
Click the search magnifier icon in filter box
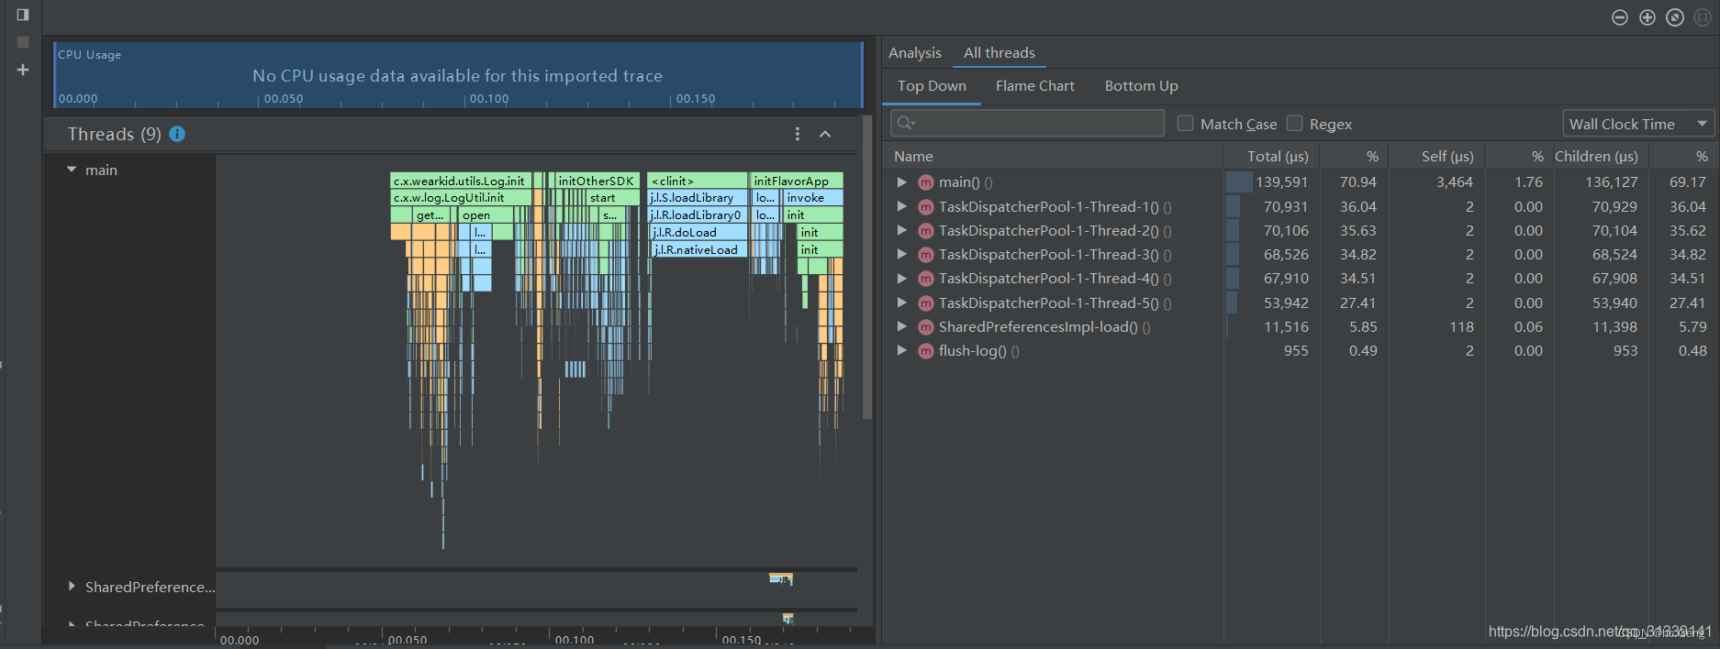click(906, 124)
